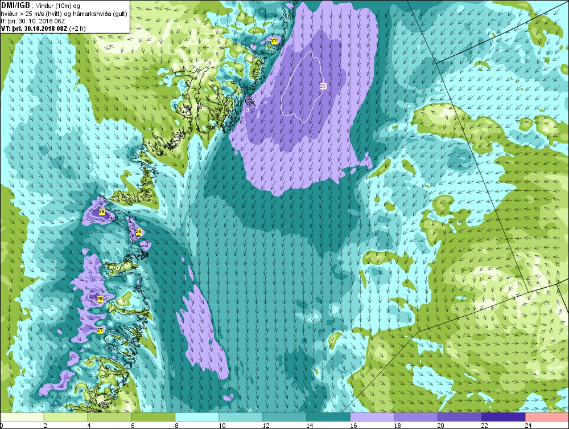Click the 'IT: þri. 30. 10. 2018 06Z' line

click(32, 21)
